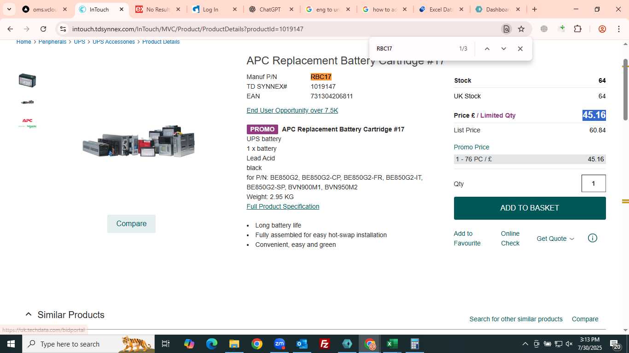Open FileZilla from the taskbar
629x353 pixels.
coord(325,344)
